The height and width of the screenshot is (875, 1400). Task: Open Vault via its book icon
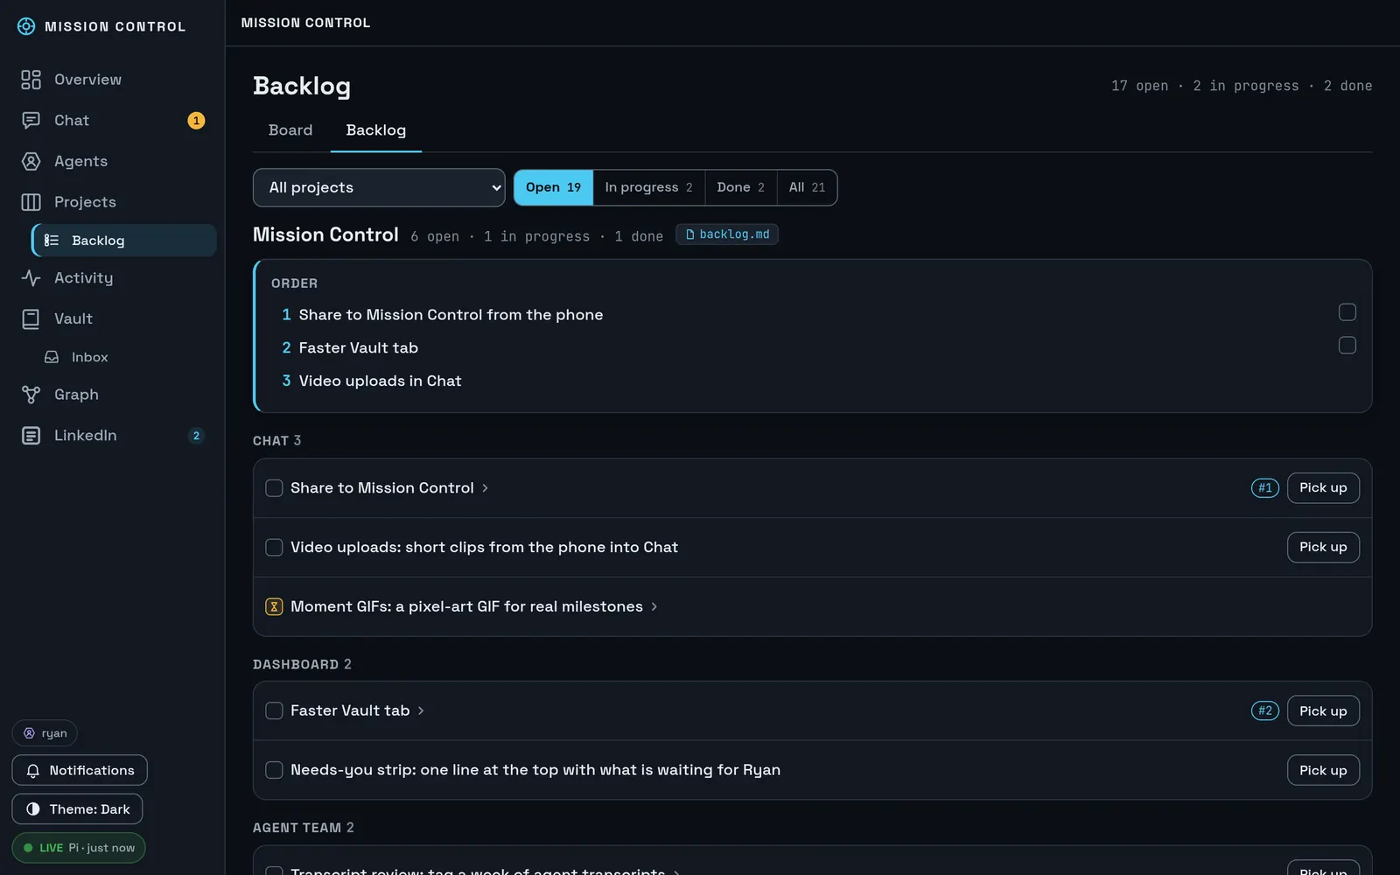point(31,319)
